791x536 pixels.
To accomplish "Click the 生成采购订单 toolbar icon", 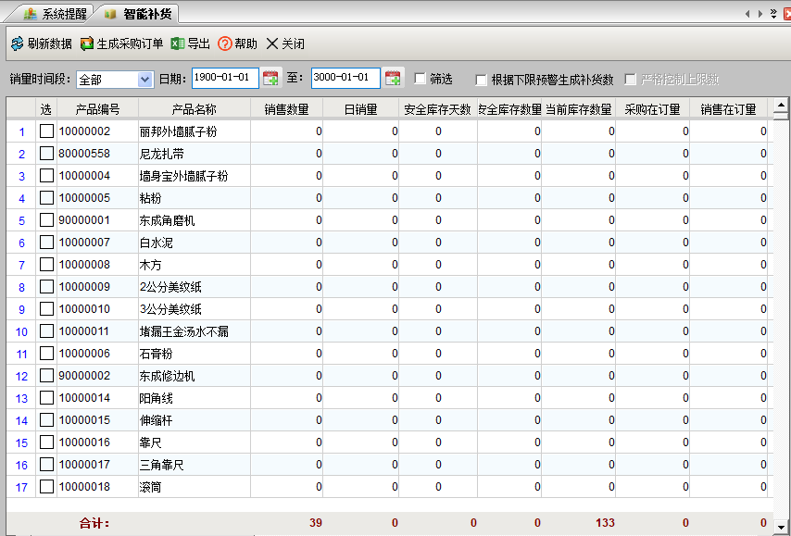I will 87,44.
